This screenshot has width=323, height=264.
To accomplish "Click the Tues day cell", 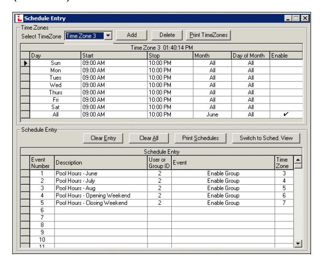I will [x=56, y=78].
